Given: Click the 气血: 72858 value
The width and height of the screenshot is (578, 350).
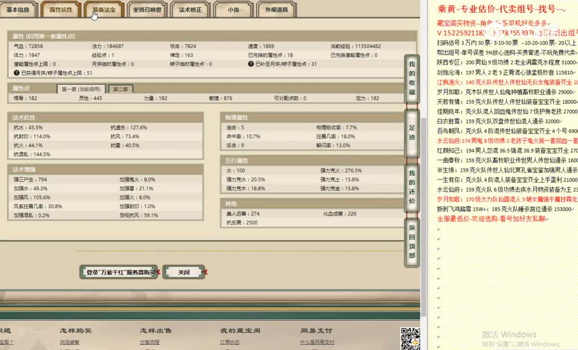Looking at the screenshot, I should coord(28,46).
